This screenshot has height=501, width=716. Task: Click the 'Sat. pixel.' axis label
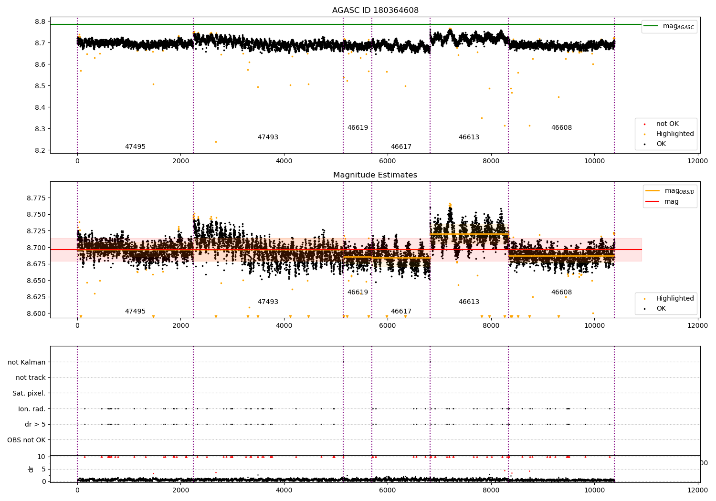[x=29, y=394]
